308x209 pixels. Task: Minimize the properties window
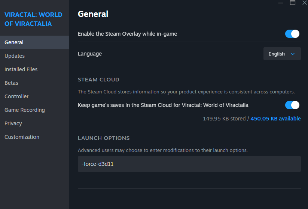281,3
